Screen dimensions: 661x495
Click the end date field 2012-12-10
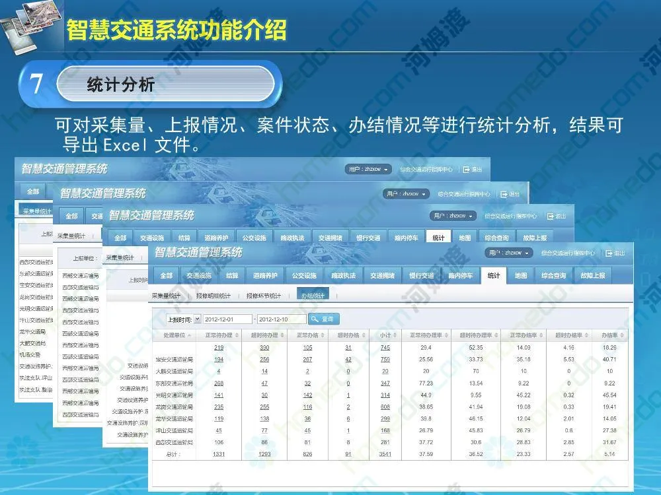(x=282, y=319)
